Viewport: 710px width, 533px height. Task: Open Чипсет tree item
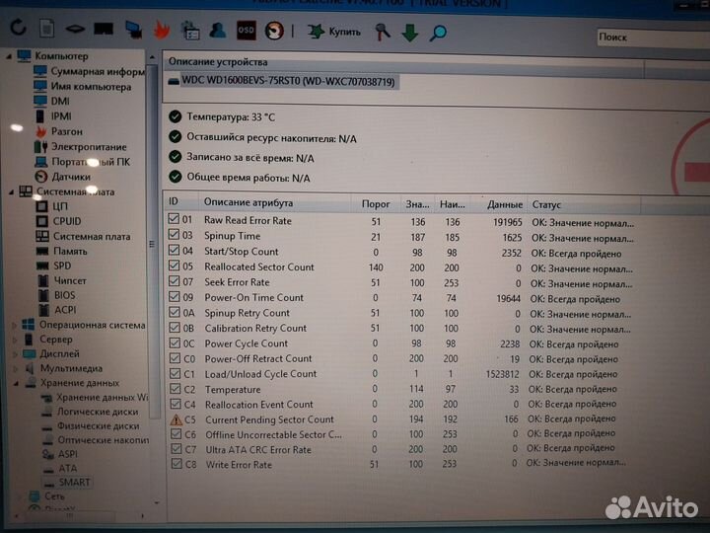(x=62, y=280)
